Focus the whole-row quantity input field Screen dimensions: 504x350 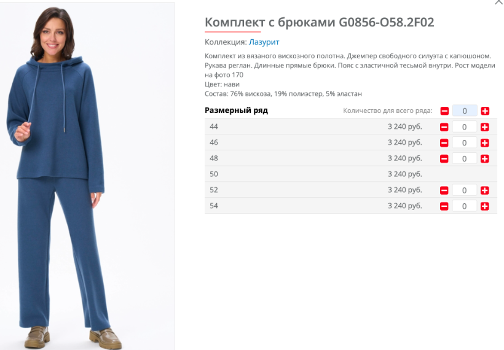click(x=465, y=111)
